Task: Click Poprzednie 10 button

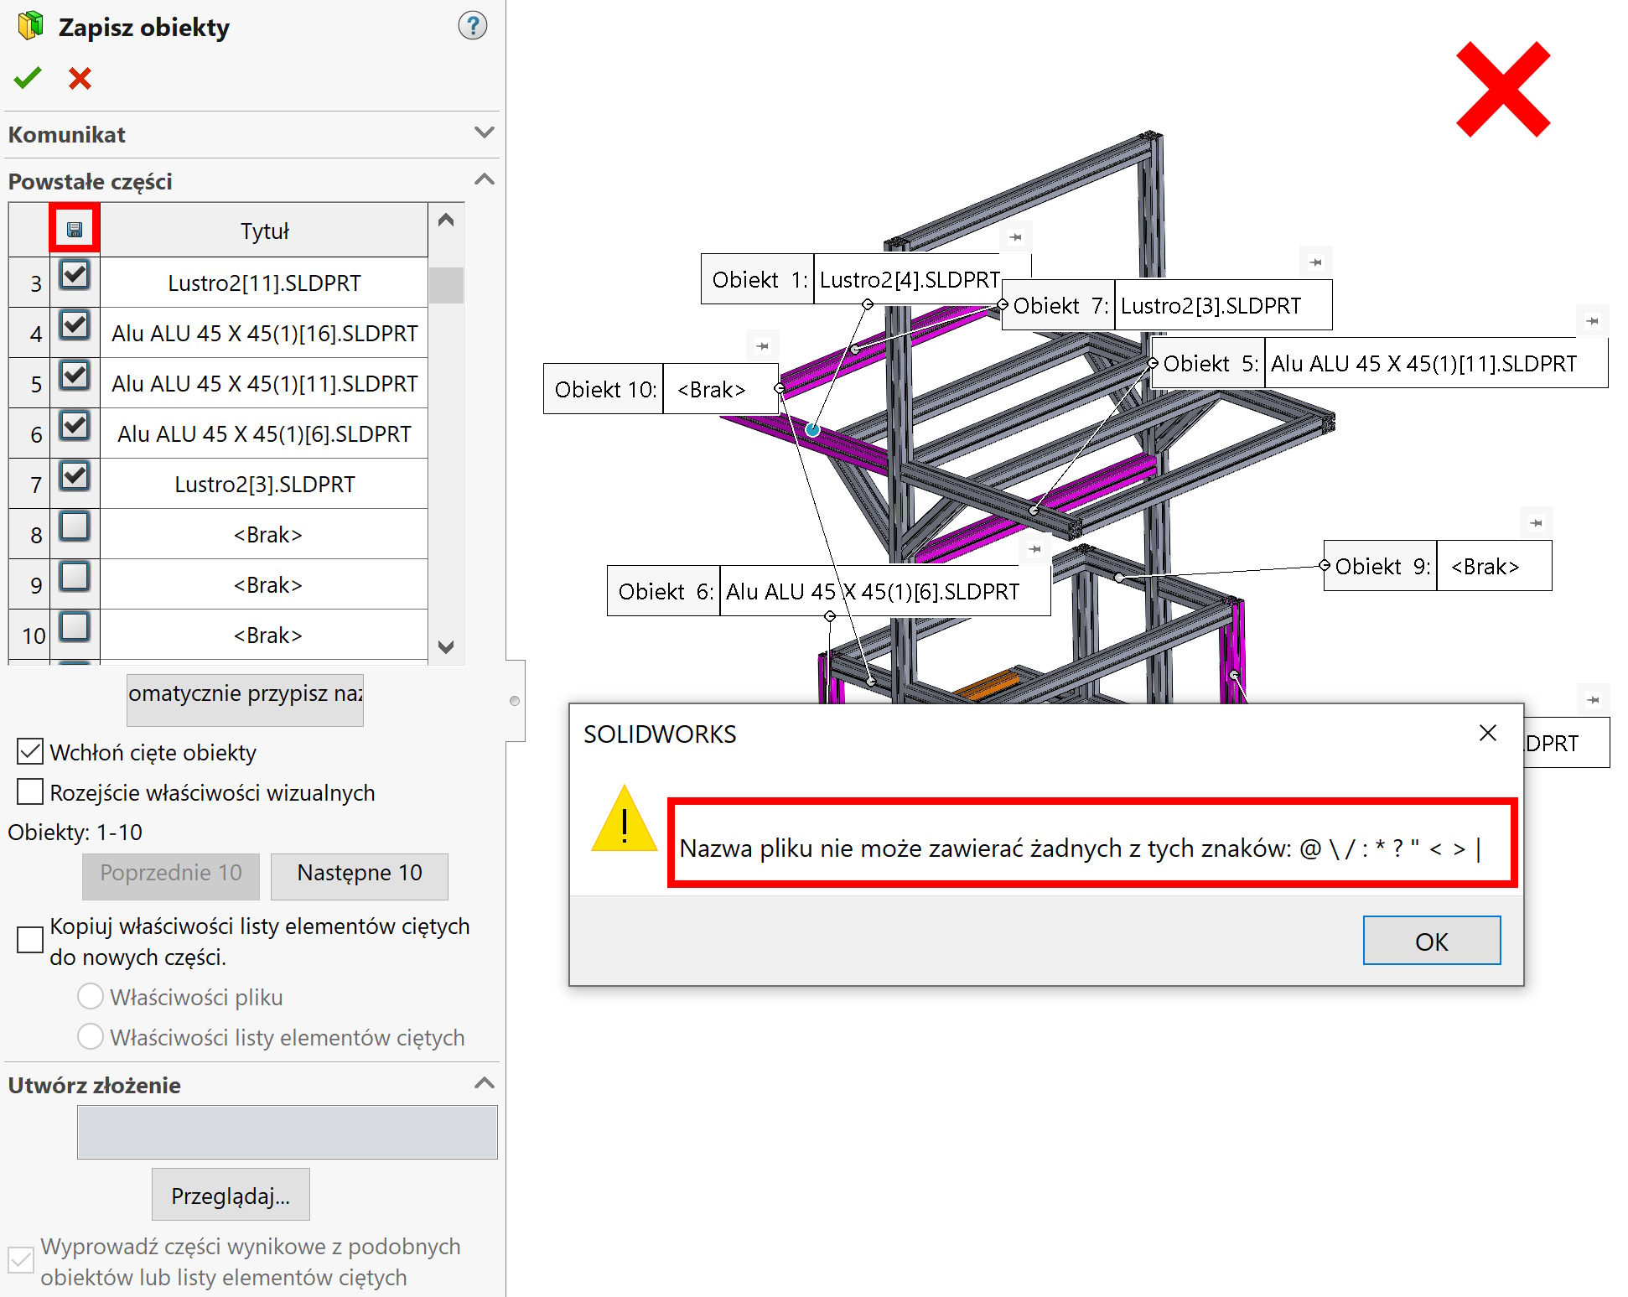Action: (x=171, y=876)
